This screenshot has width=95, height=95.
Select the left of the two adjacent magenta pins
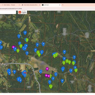pos(46,76)
